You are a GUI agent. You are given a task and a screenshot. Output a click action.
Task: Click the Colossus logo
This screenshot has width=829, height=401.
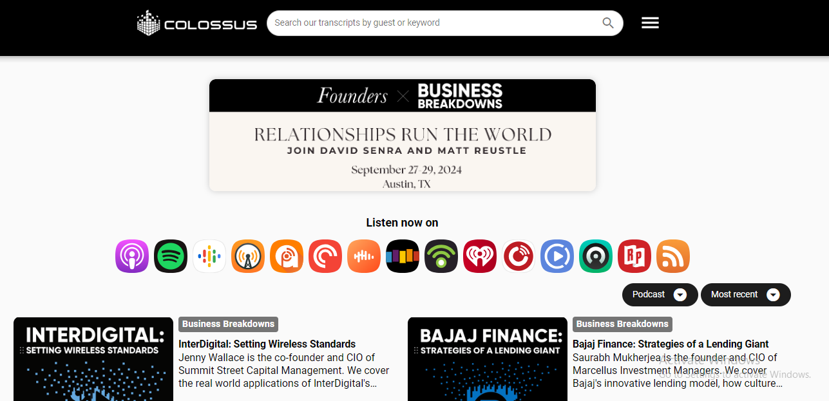[x=197, y=23]
